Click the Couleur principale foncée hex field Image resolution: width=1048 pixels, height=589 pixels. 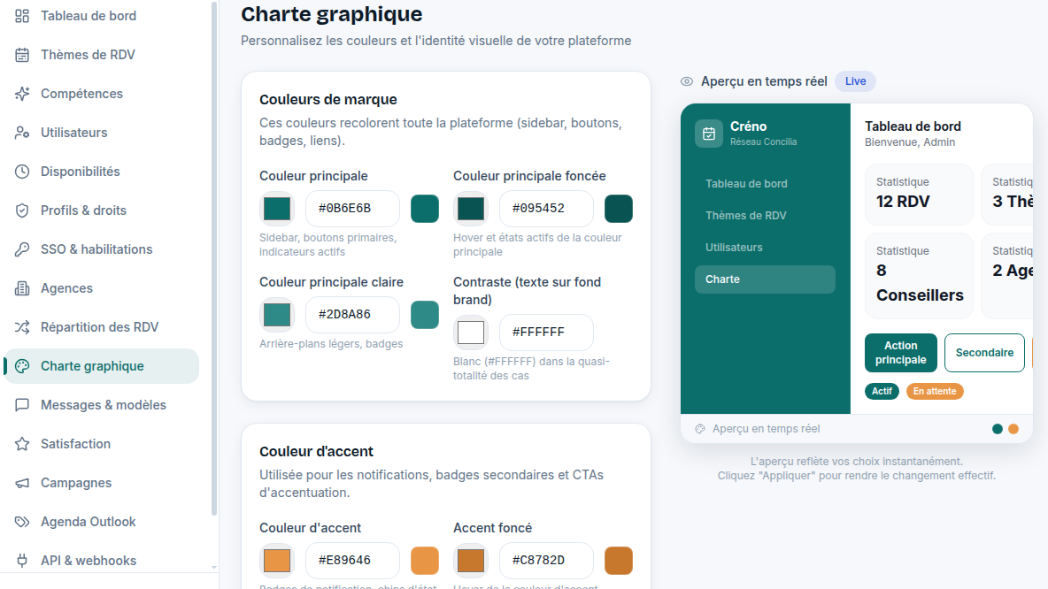pyautogui.click(x=546, y=209)
